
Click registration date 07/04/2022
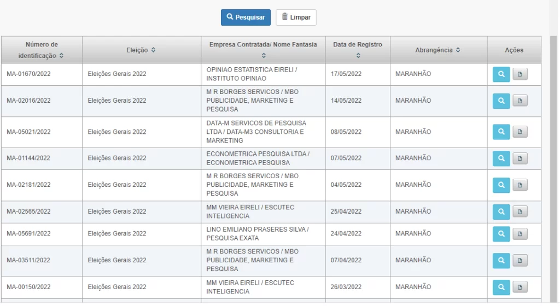pyautogui.click(x=346, y=260)
